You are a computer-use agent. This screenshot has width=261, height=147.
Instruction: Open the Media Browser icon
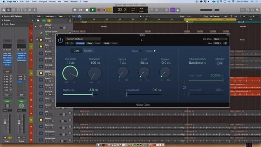click(x=257, y=10)
